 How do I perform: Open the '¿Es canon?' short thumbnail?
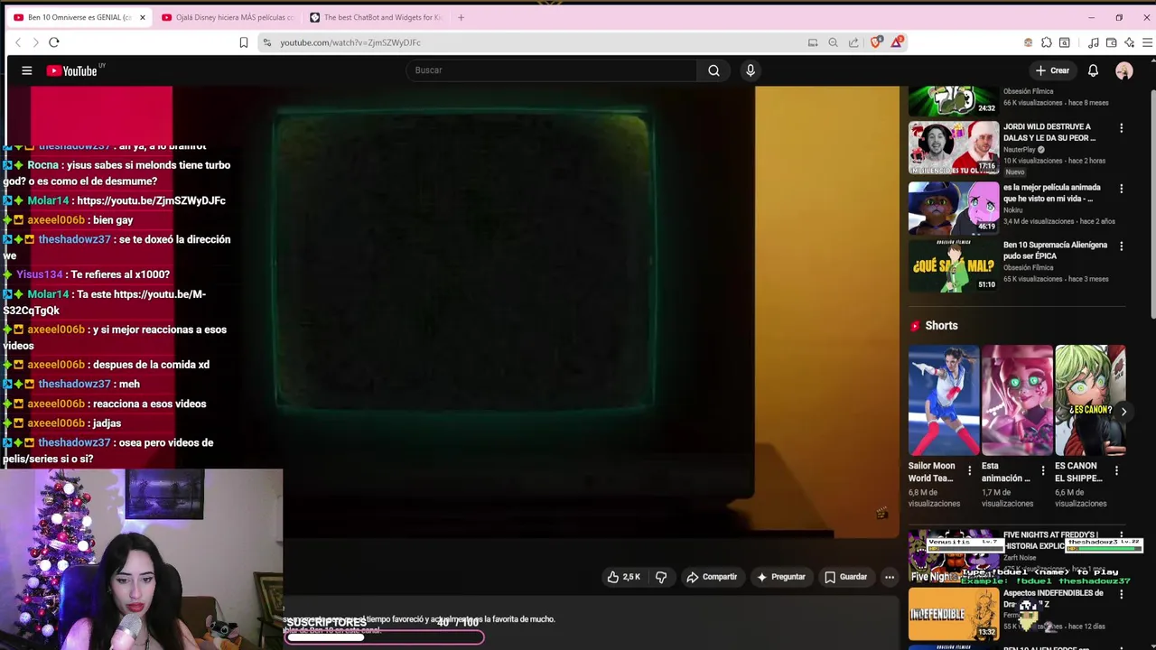tap(1090, 401)
